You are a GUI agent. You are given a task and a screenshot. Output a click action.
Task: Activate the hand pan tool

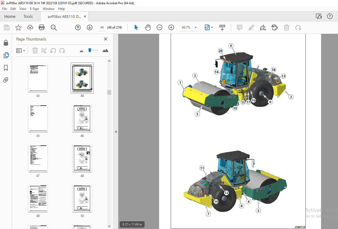(x=148, y=27)
